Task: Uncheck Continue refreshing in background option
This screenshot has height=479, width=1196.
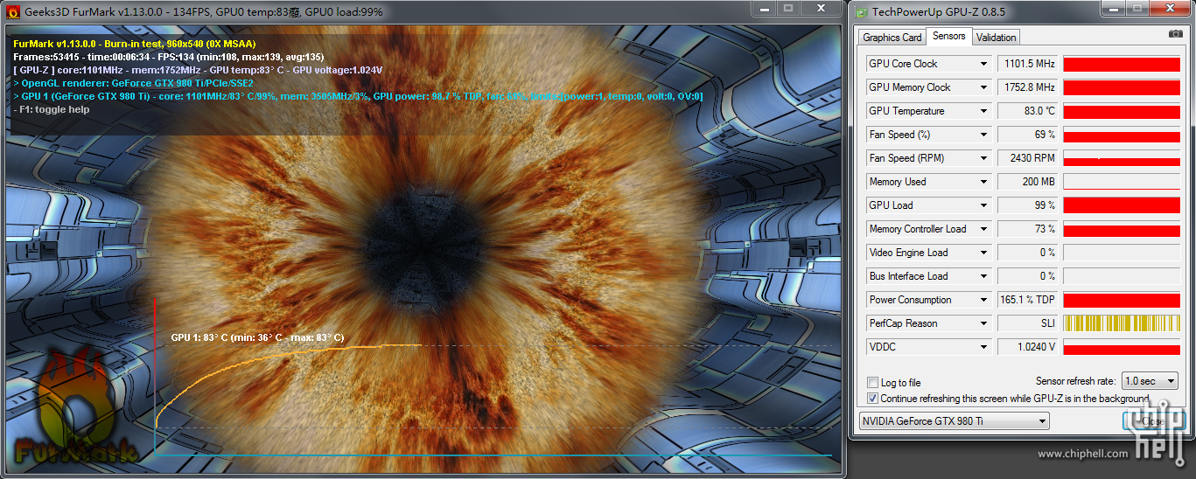Action: [x=872, y=399]
